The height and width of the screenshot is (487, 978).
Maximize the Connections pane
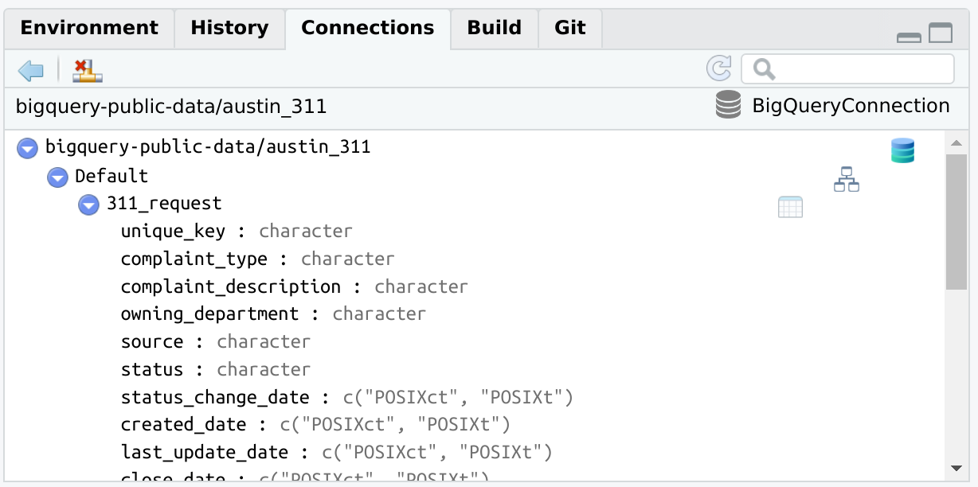click(941, 33)
